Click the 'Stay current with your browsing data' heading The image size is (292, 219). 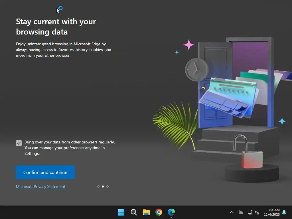tap(56, 27)
